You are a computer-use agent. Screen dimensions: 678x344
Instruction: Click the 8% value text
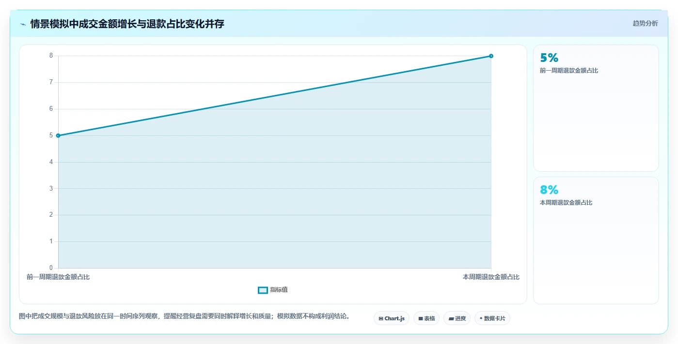549,190
